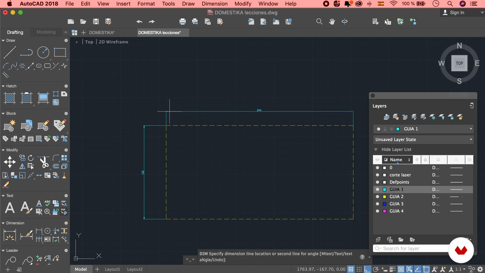Select the Multiline Text tool
The width and height of the screenshot is (485, 273).
(x=10, y=208)
